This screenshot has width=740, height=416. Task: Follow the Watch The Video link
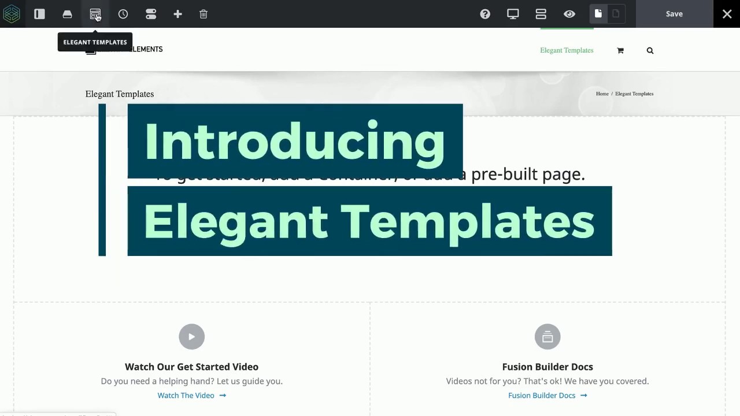(191, 395)
